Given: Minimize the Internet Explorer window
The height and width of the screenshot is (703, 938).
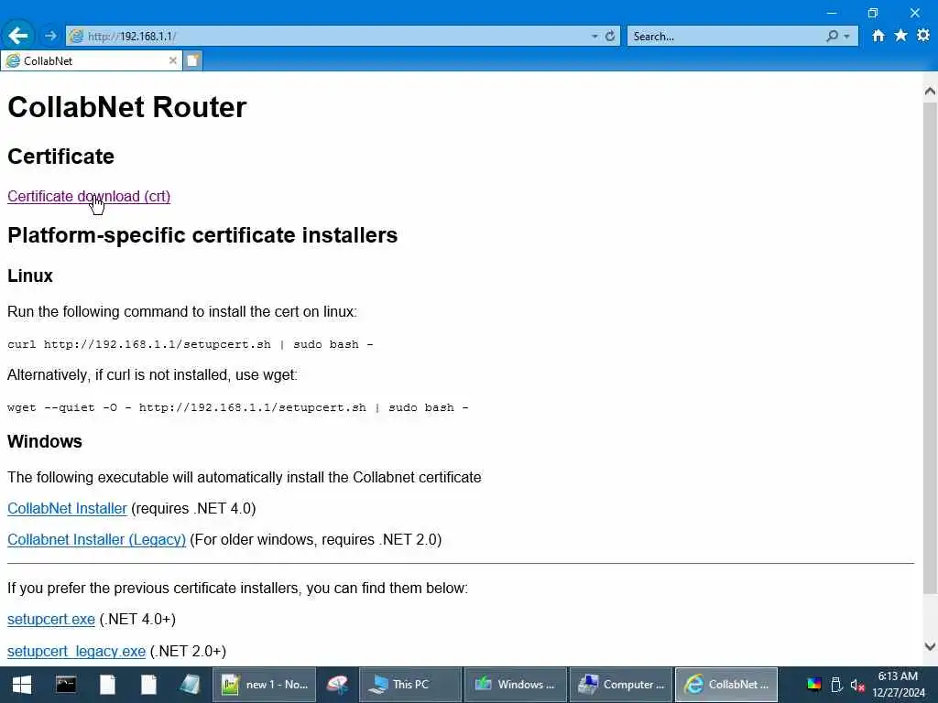Looking at the screenshot, I should [832, 13].
